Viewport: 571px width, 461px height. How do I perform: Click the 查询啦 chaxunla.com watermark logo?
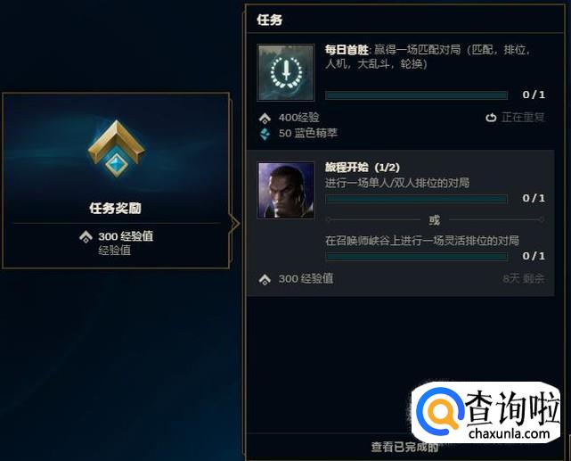pos(485,413)
